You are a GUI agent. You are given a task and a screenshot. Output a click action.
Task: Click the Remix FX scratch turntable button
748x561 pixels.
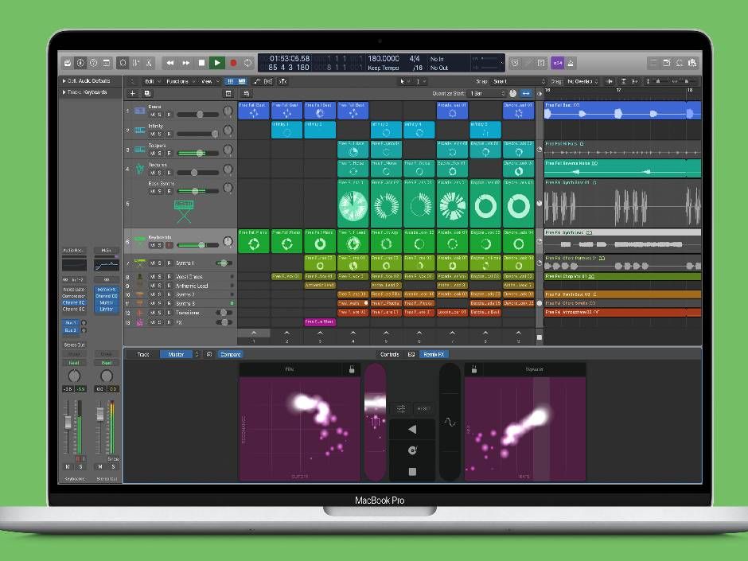(x=412, y=450)
